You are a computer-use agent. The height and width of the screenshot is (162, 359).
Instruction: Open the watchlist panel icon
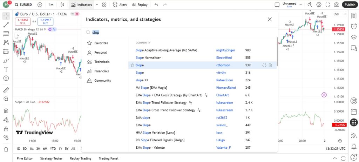354,16
